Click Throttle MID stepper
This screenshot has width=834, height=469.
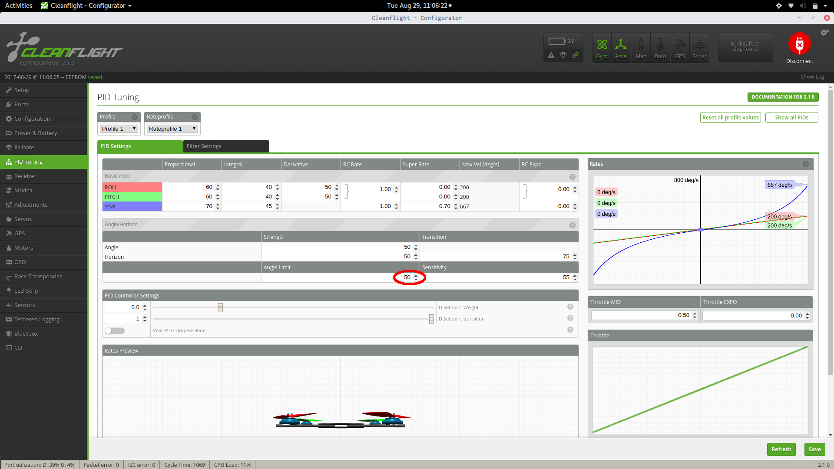(x=695, y=316)
